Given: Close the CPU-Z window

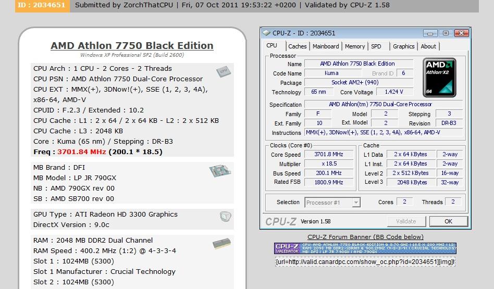Looking at the screenshot, I should point(461,33).
